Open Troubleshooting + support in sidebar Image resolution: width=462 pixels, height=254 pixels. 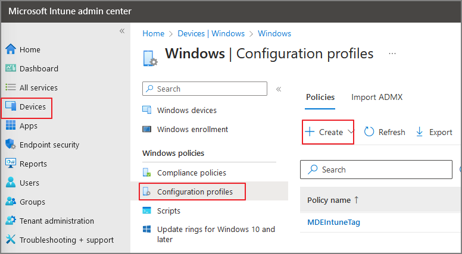67,240
